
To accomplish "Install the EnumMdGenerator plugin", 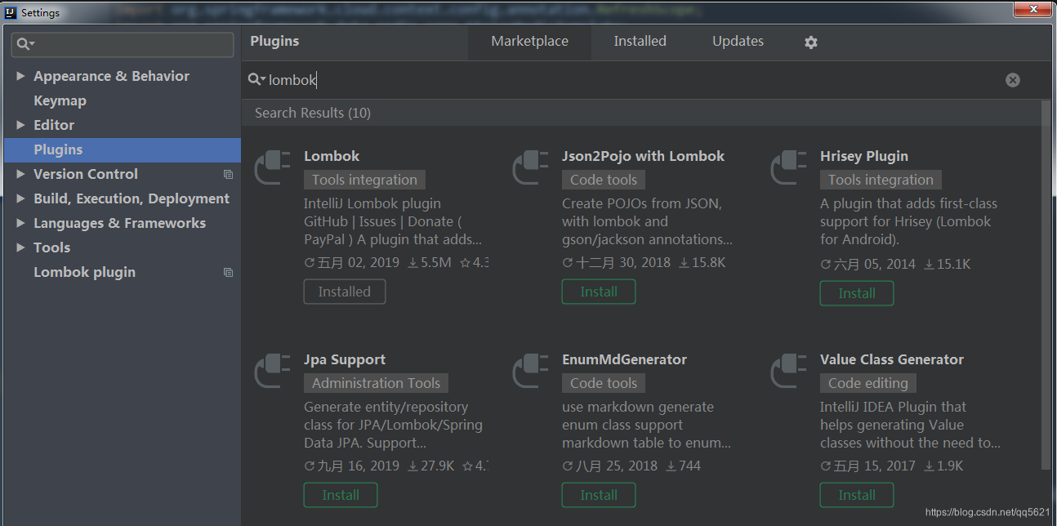I will [599, 495].
